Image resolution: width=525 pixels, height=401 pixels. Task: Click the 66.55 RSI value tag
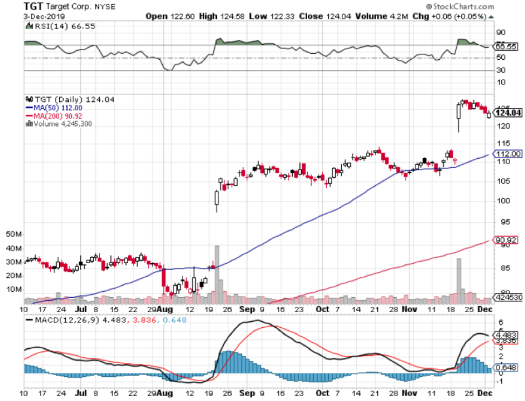(x=508, y=47)
